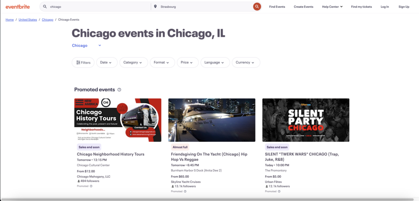Click the magnifier icon in search field
The width and height of the screenshot is (419, 201).
[45, 7]
